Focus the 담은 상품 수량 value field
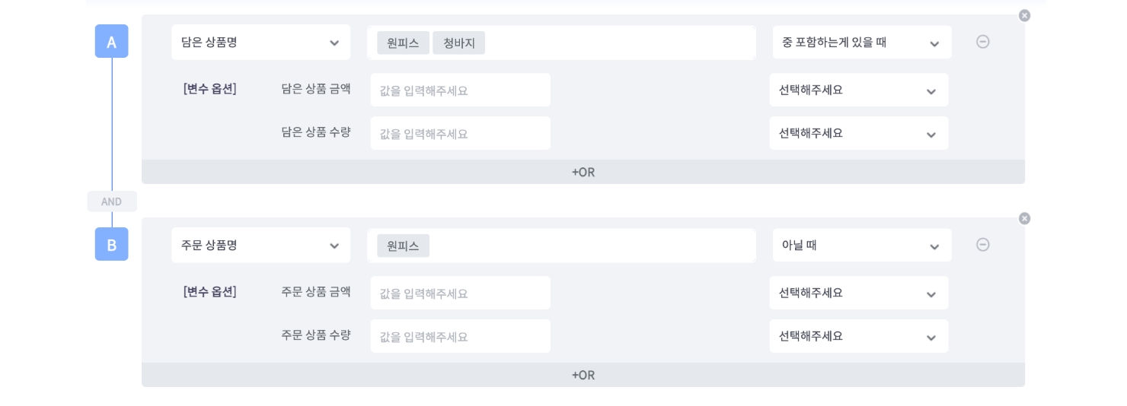 [x=460, y=134]
